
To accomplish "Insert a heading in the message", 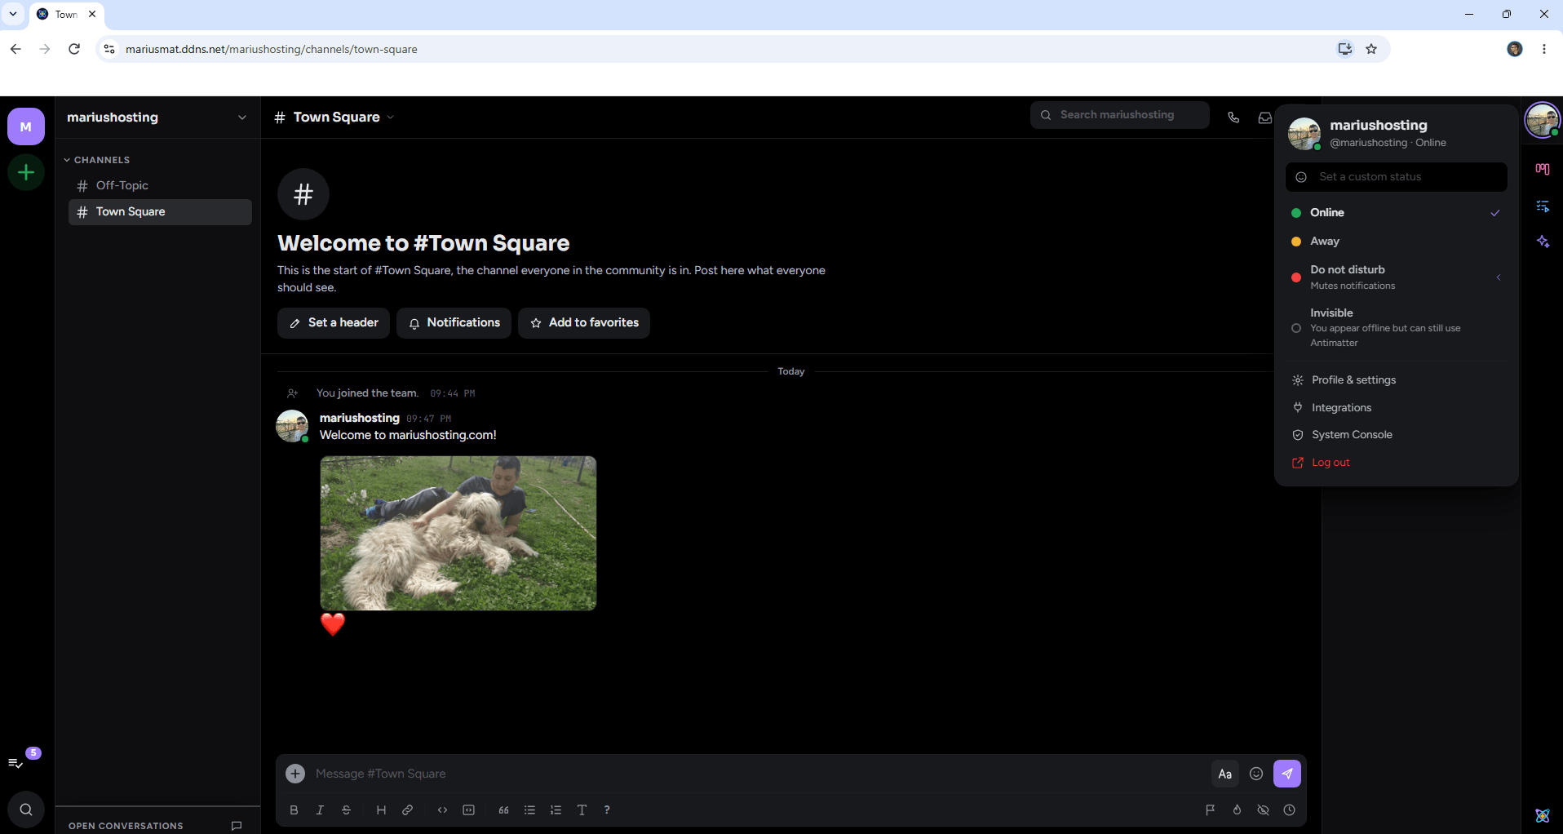I will click(x=381, y=810).
